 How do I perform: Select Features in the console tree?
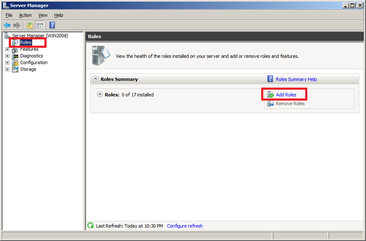tap(29, 49)
